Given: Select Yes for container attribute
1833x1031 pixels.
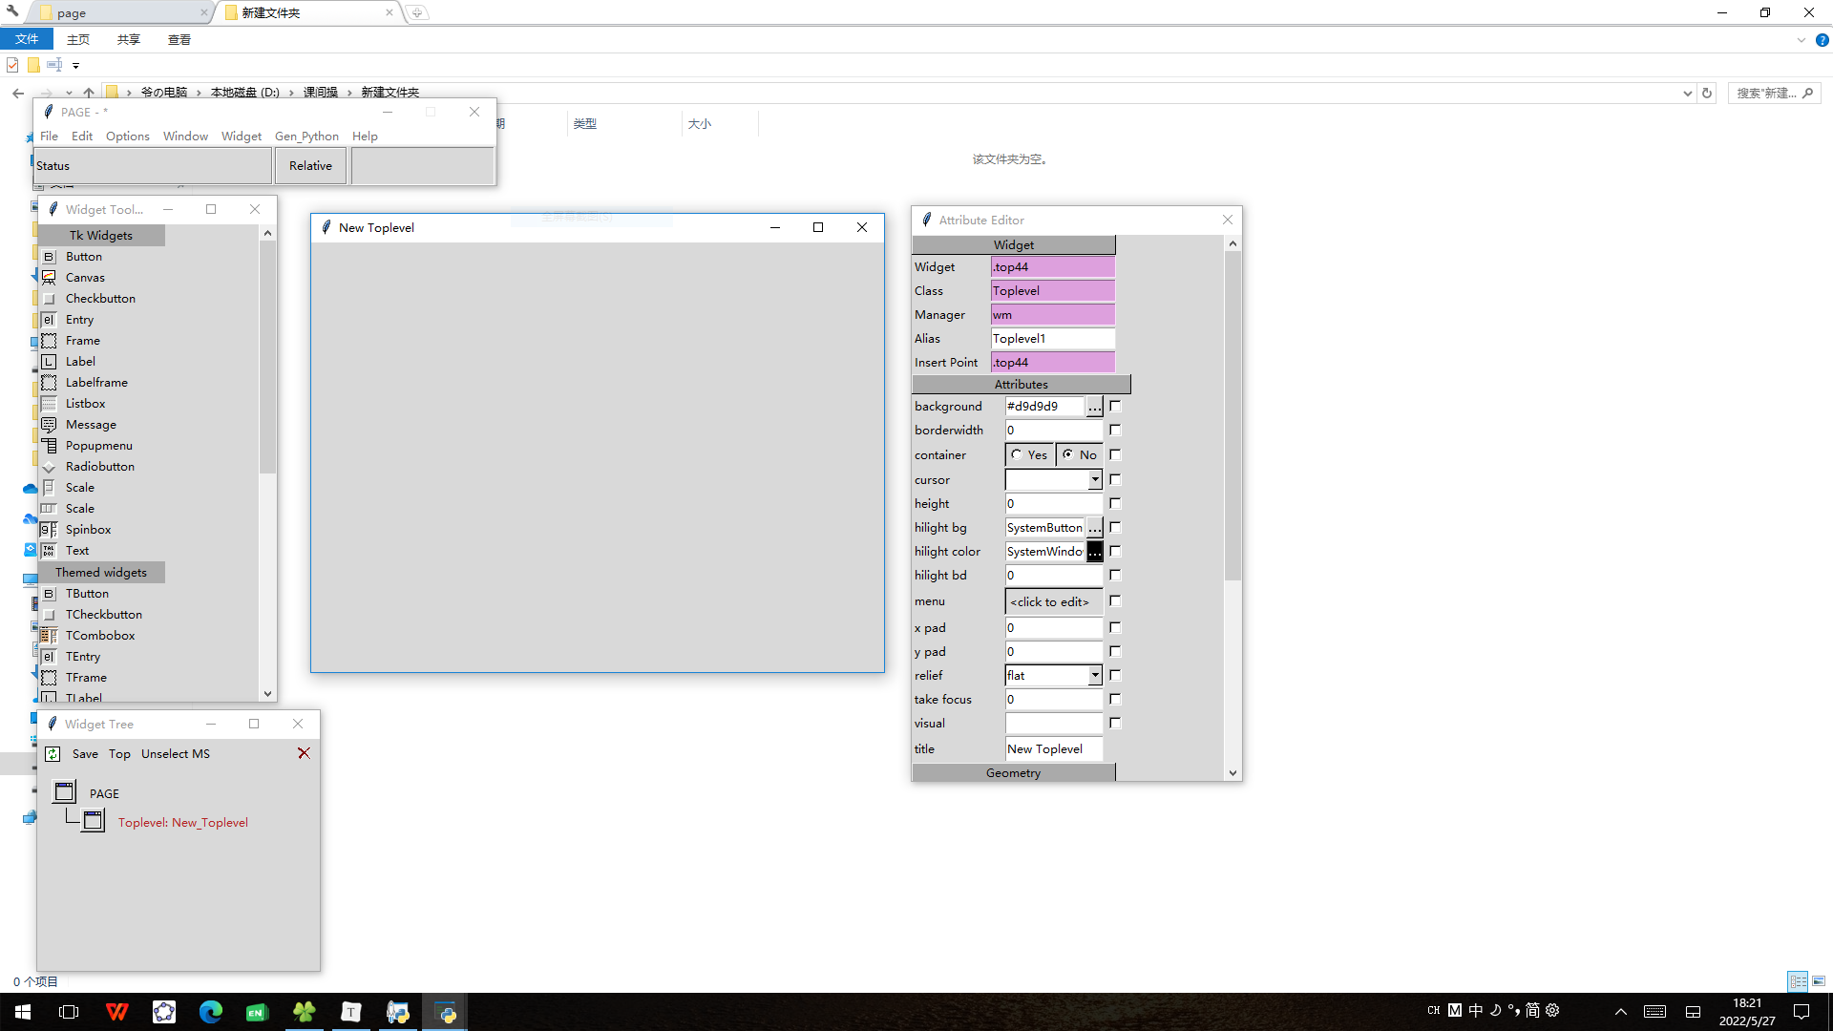Looking at the screenshot, I should point(1017,455).
